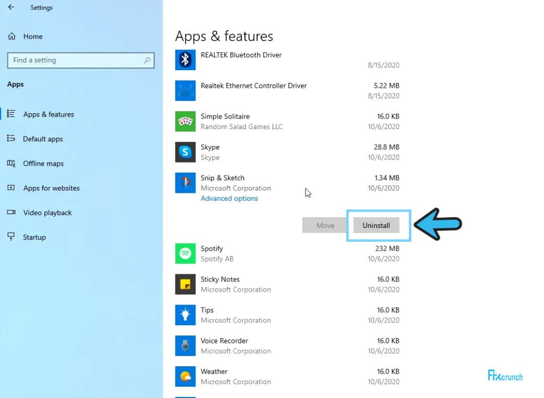The width and height of the screenshot is (544, 398).
Task: Select the Snip & Sketch entry title
Action: point(223,177)
